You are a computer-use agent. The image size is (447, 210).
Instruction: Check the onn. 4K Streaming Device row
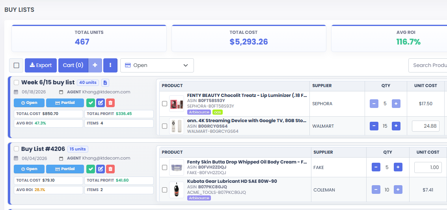pos(164,126)
